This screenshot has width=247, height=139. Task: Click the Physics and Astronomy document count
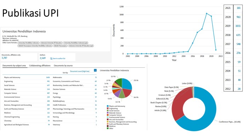pos(48,77)
